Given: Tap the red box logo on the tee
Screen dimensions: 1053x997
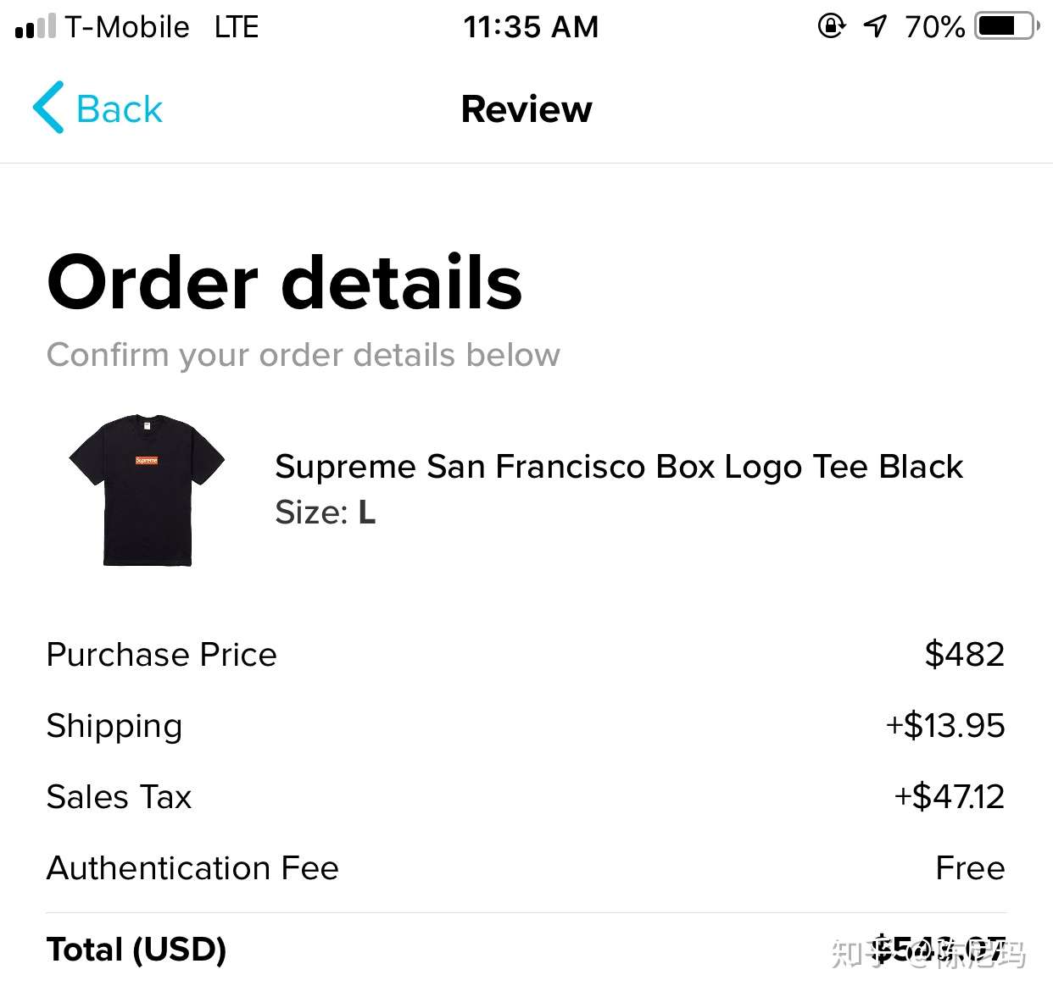Looking at the screenshot, I should click(x=147, y=460).
